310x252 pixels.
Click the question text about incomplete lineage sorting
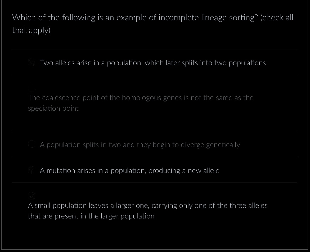[152, 24]
